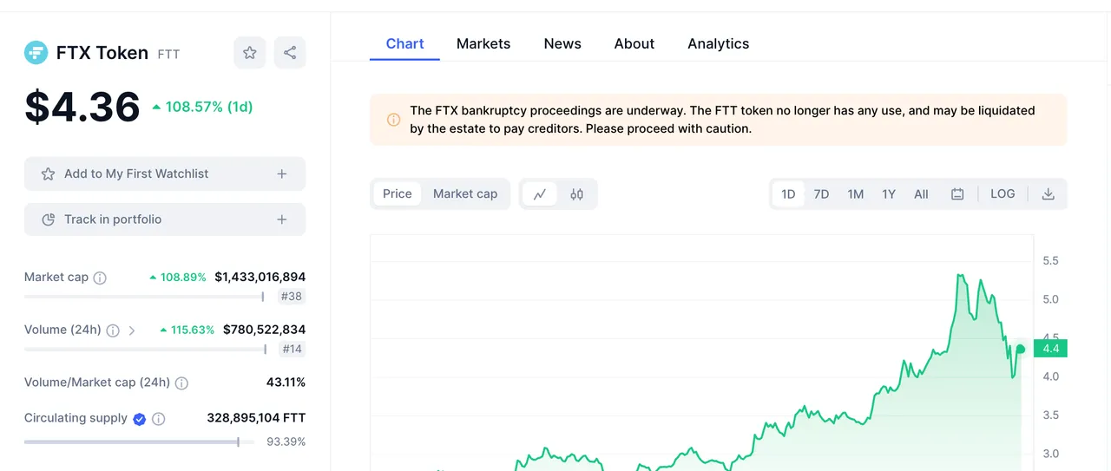This screenshot has width=1111, height=471.
Task: Click plus on Track in portfolio
Action: (x=282, y=219)
